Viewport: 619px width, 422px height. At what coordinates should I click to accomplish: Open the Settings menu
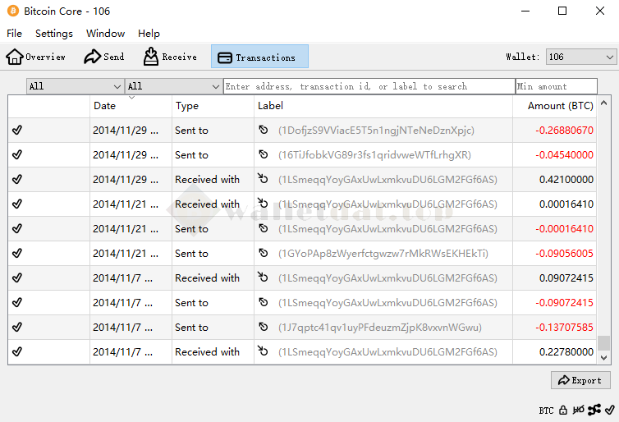(x=54, y=34)
